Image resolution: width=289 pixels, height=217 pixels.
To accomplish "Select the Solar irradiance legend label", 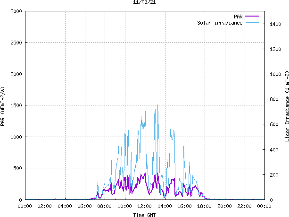I will point(220,23).
